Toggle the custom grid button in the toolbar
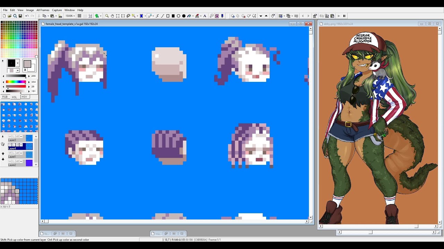This screenshot has width=444, height=249. 91,16
